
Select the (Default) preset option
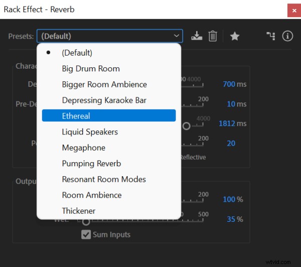77,53
